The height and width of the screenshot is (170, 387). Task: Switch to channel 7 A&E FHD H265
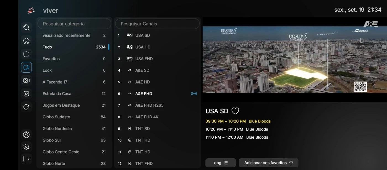(x=157, y=105)
